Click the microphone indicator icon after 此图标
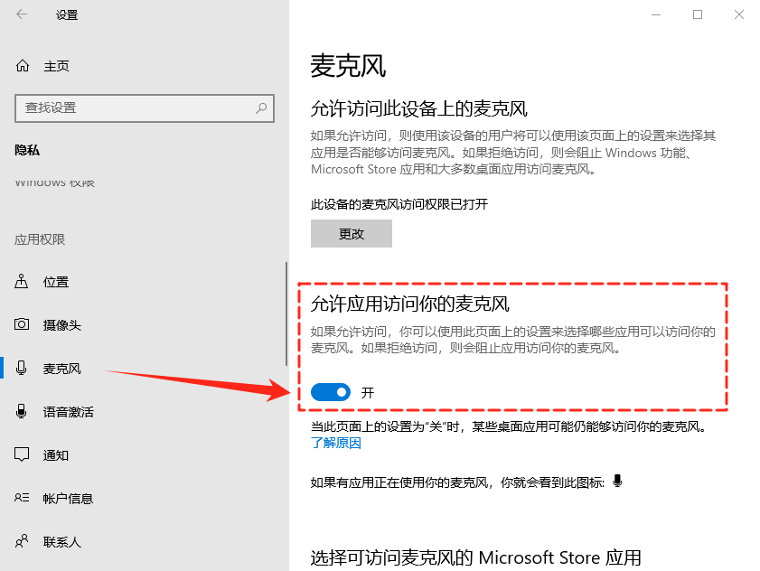760x571 pixels. (617, 482)
